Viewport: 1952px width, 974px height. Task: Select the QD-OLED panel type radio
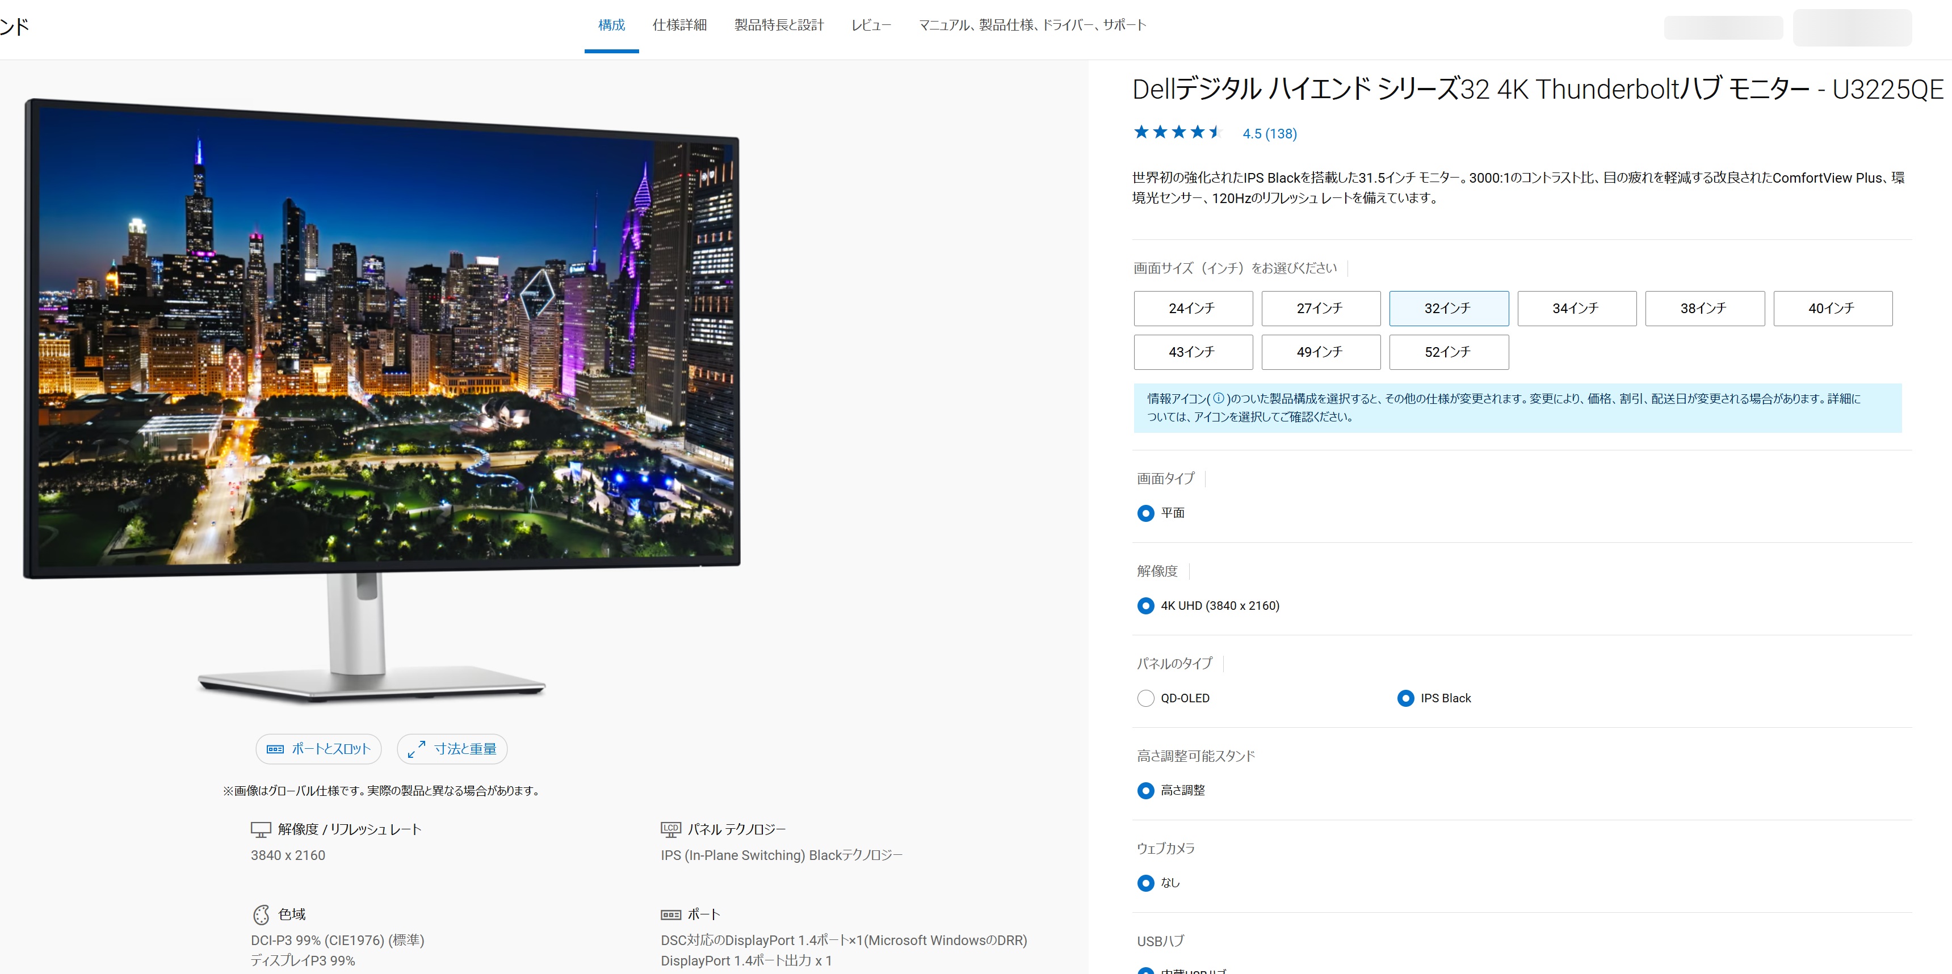pyautogui.click(x=1146, y=698)
